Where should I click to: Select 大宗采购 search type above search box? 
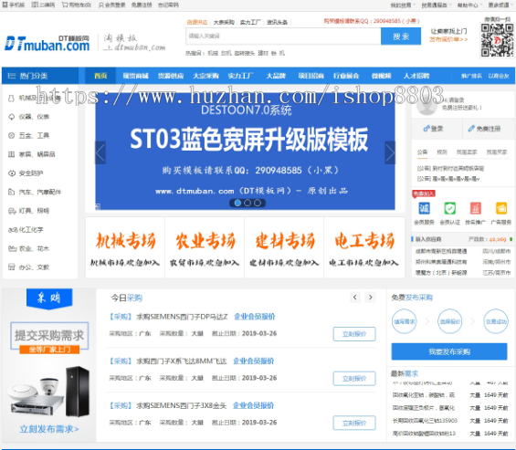[224, 23]
